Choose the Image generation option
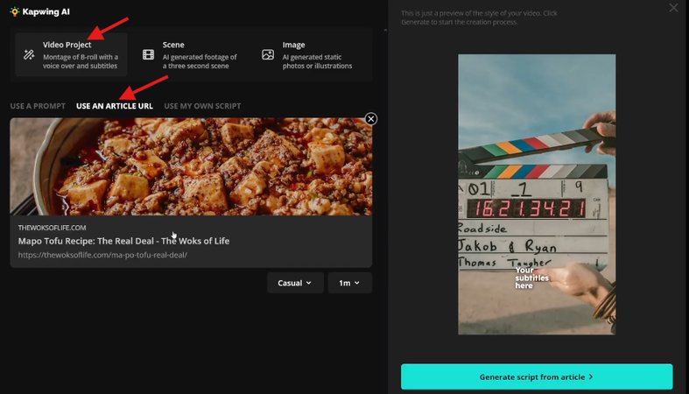The image size is (689, 394). 311,54
